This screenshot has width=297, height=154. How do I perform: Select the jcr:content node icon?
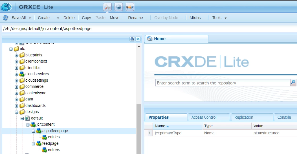click(x=33, y=125)
